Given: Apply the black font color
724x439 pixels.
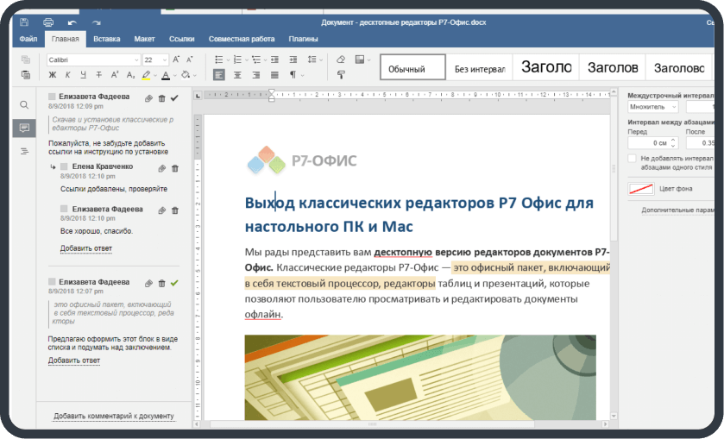Looking at the screenshot, I should 166,75.
